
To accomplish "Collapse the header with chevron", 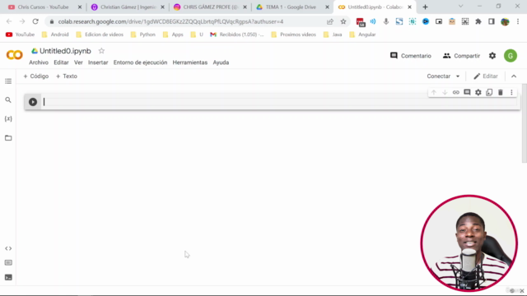I will [514, 76].
